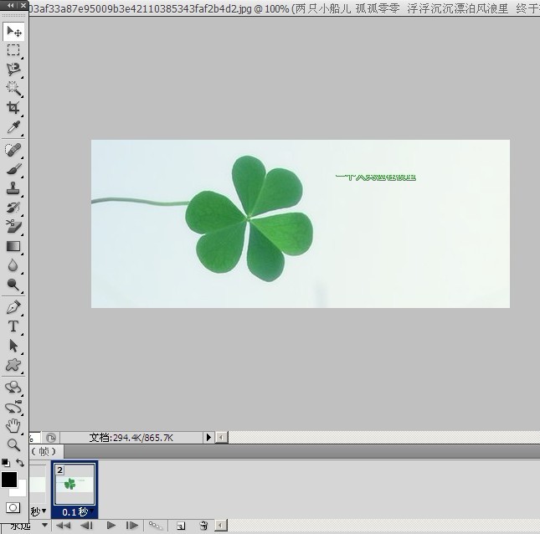Select first frame in animation controls
Screen dimensions: 540x534
click(63, 526)
